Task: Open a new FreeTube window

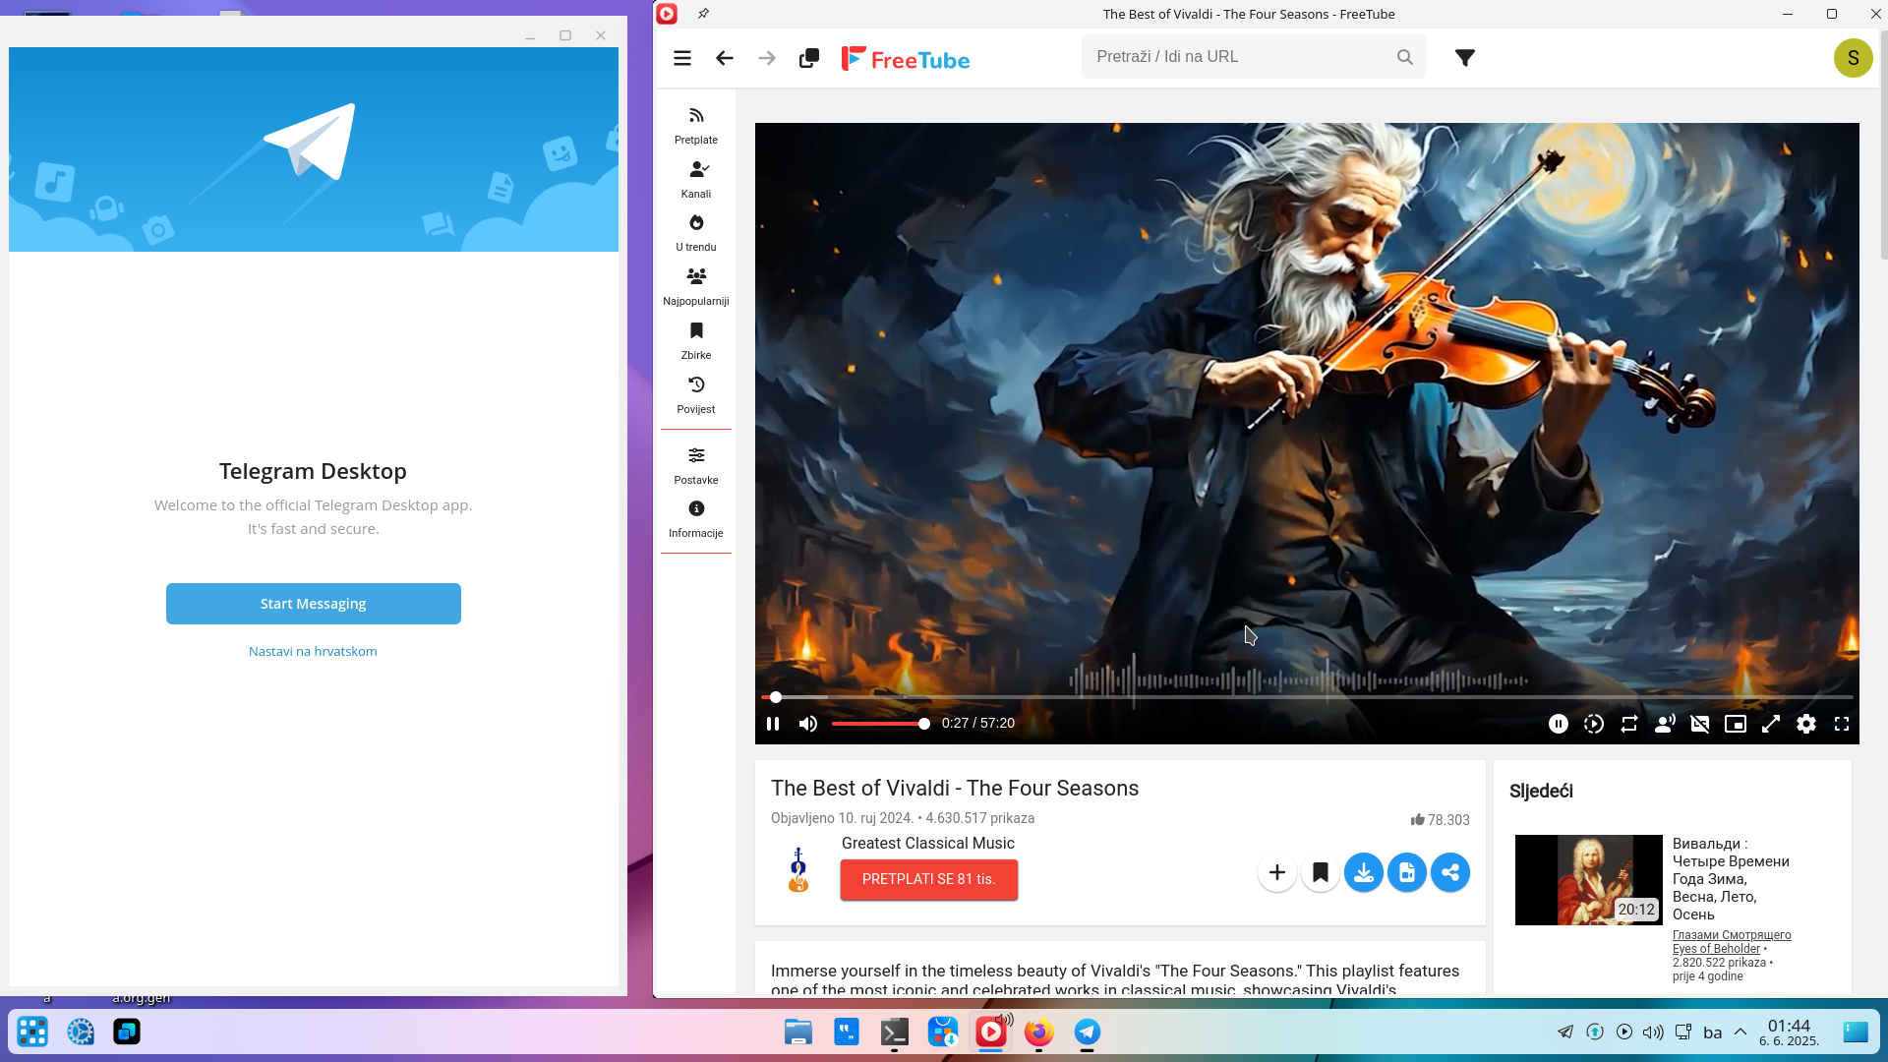Action: click(809, 58)
